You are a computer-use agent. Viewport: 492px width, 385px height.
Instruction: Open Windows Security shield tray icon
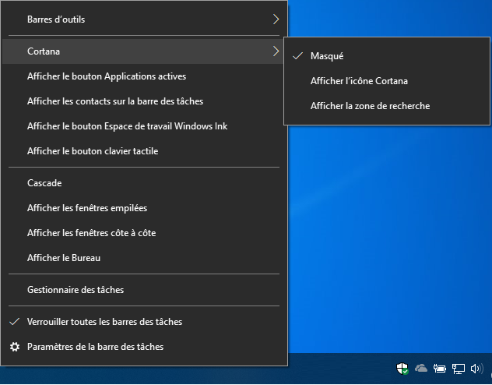point(402,369)
